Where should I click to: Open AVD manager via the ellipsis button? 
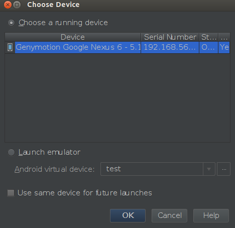coord(223,169)
